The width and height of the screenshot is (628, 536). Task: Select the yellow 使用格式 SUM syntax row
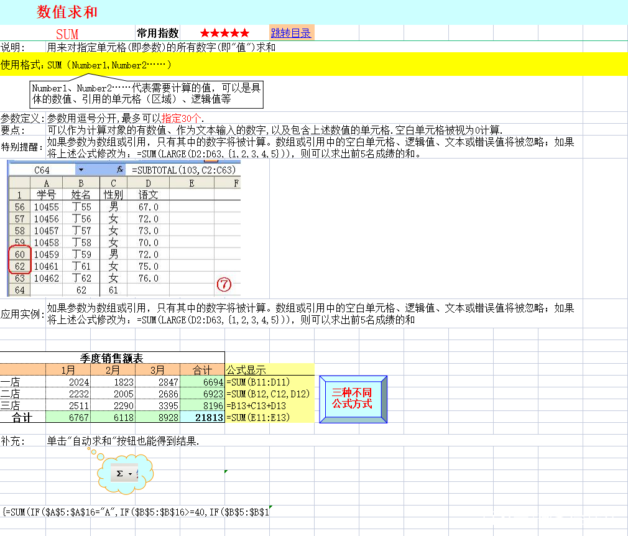314,65
